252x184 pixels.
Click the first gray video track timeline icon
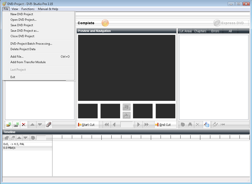pyautogui.click(x=6, y=138)
